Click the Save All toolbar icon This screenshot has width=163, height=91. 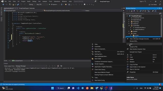point(18,5)
